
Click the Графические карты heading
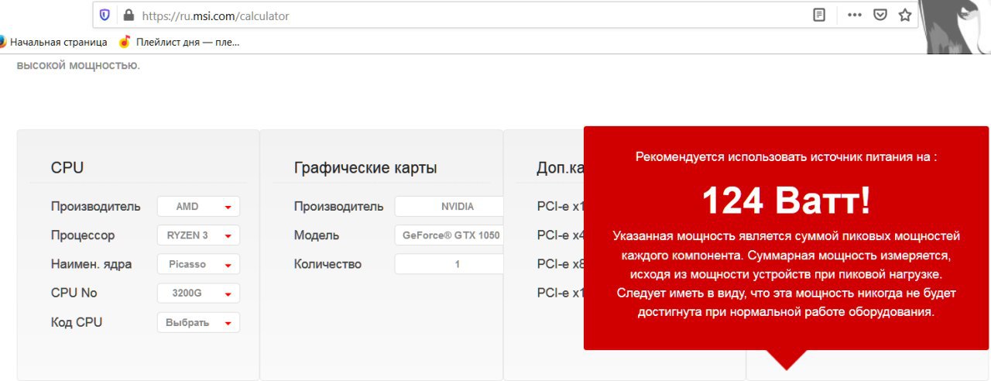[x=365, y=168]
